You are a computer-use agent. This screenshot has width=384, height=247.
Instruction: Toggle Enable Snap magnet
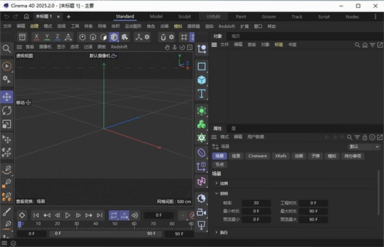(x=163, y=37)
